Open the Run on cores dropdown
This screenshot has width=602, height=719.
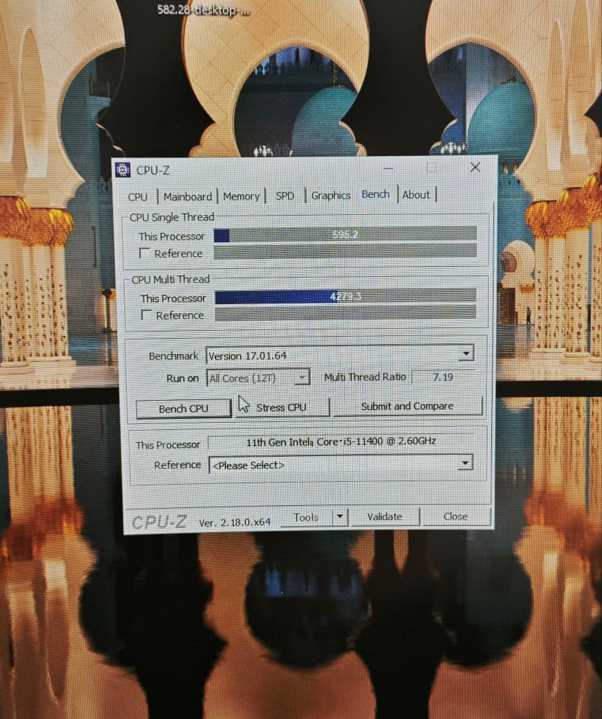coord(303,377)
